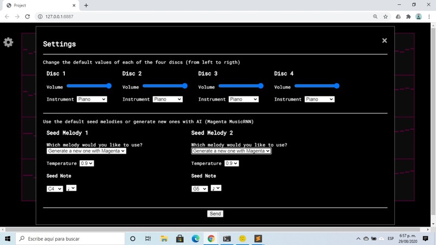Open Microsoft Edge from the taskbar
Image resolution: width=436 pixels, height=245 pixels.
tap(195, 239)
